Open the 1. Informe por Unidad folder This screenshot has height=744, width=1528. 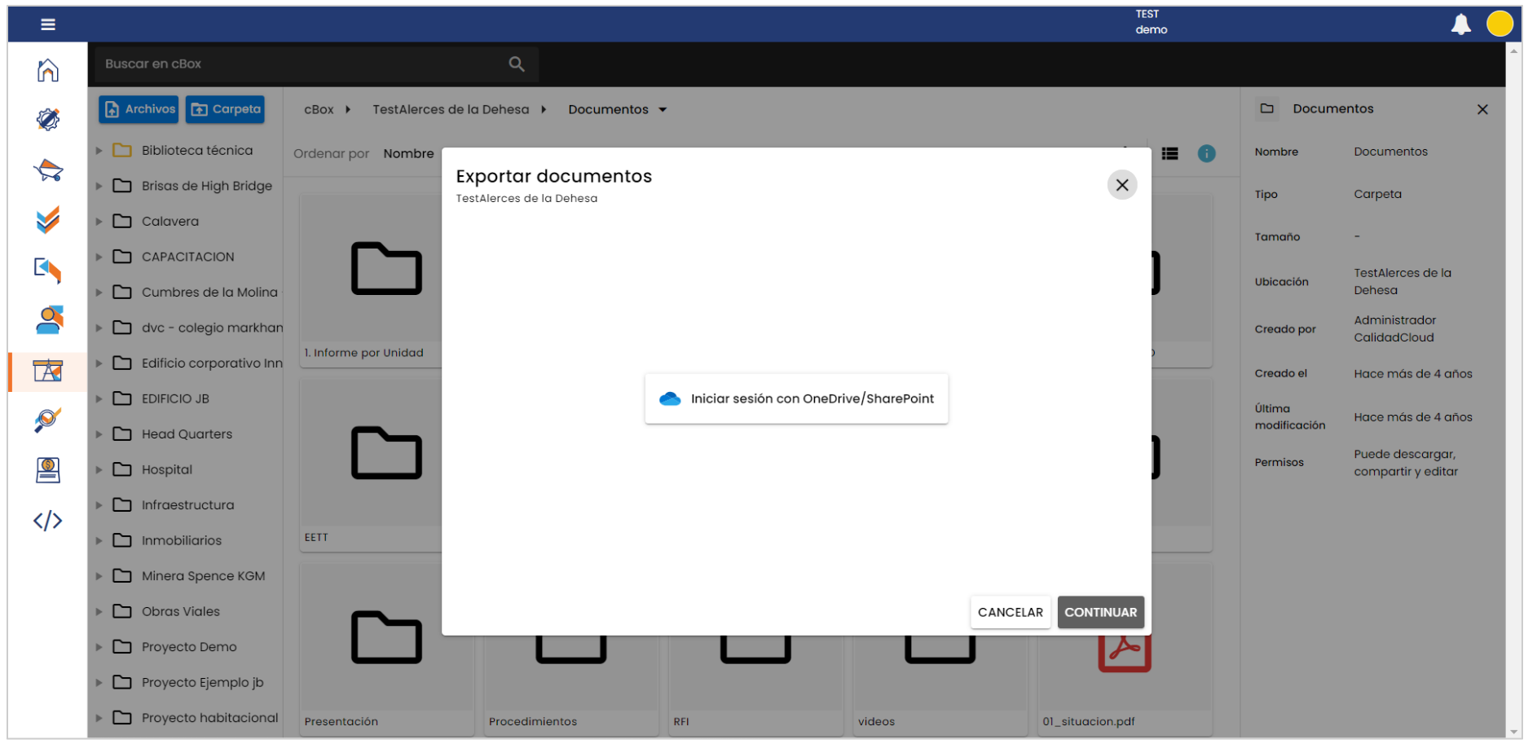371,280
